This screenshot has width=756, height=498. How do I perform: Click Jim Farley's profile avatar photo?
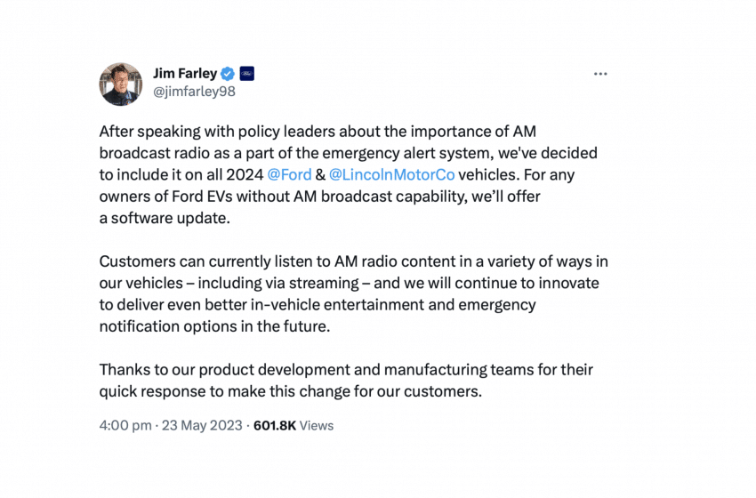(120, 84)
